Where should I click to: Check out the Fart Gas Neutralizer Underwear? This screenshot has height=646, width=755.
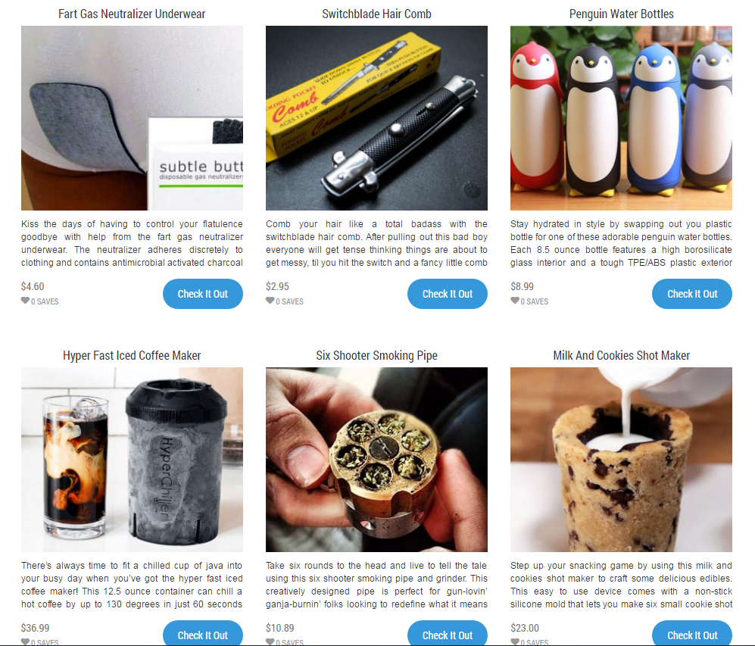[203, 294]
